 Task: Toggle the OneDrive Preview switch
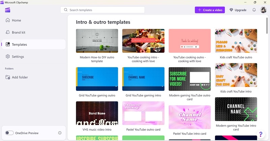[9, 133]
